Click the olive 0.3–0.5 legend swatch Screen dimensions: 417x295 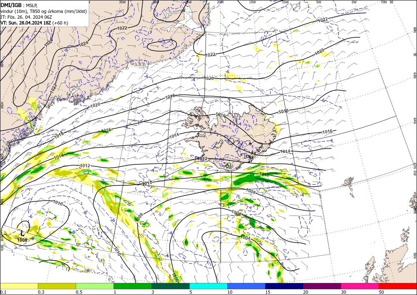pyautogui.click(x=57, y=286)
